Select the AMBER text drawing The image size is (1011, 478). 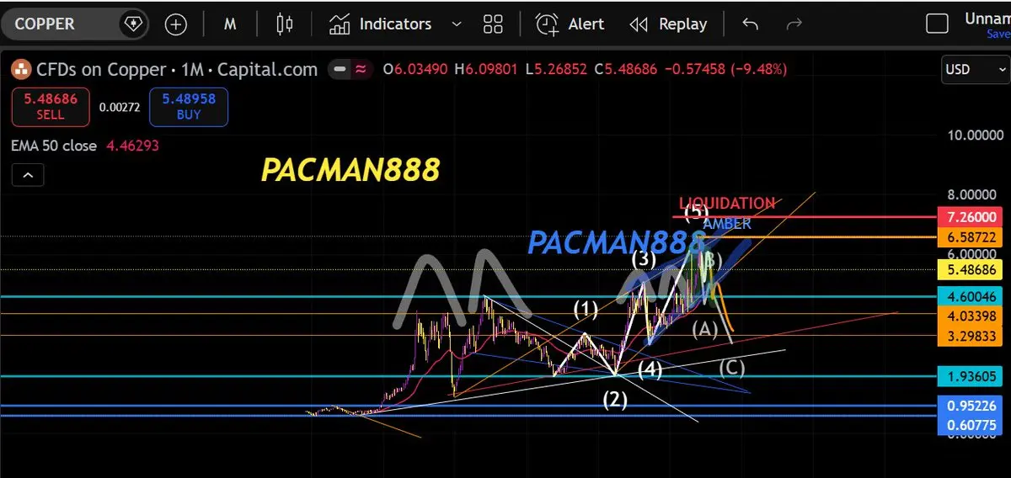tap(726, 224)
